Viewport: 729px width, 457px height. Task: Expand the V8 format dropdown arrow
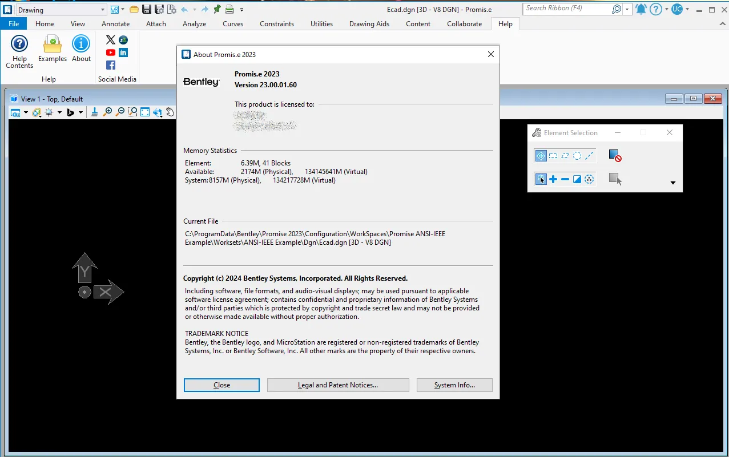[123, 10]
